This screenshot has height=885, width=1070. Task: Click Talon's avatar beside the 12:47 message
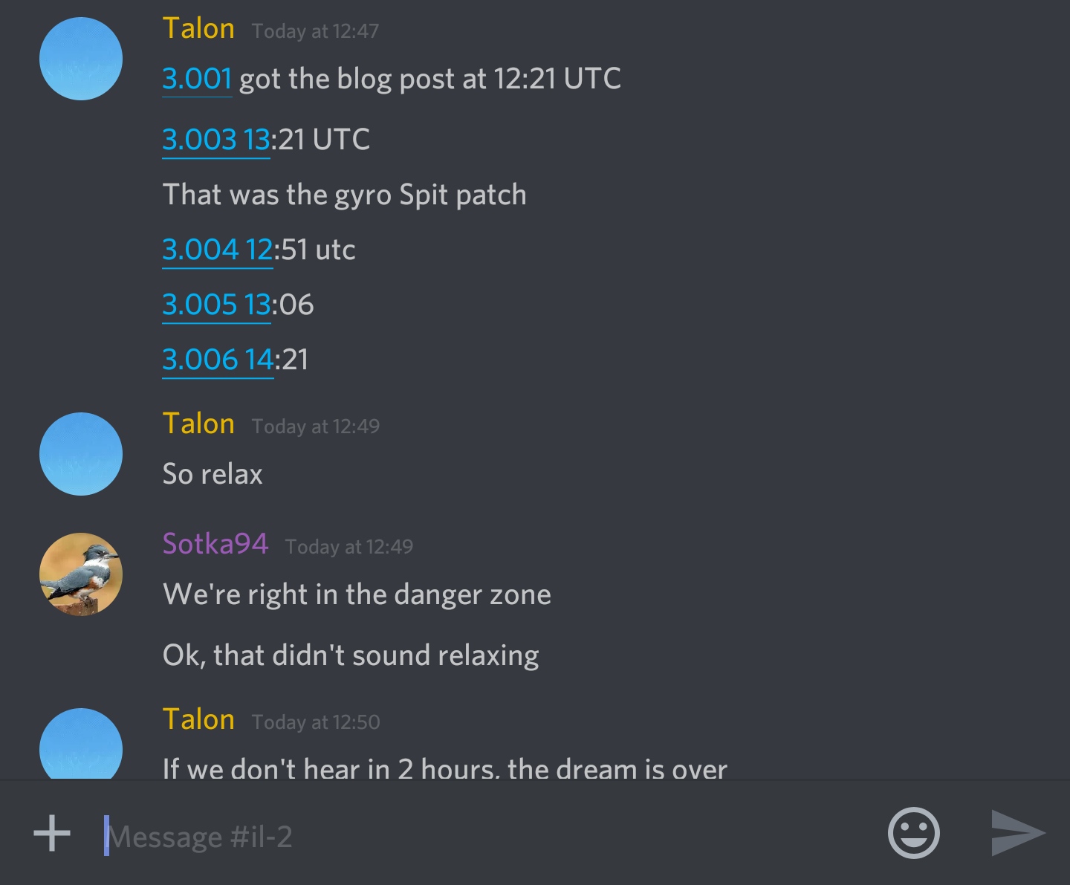(x=81, y=59)
